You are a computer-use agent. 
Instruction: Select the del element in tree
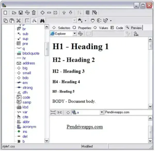tap(25, 137)
